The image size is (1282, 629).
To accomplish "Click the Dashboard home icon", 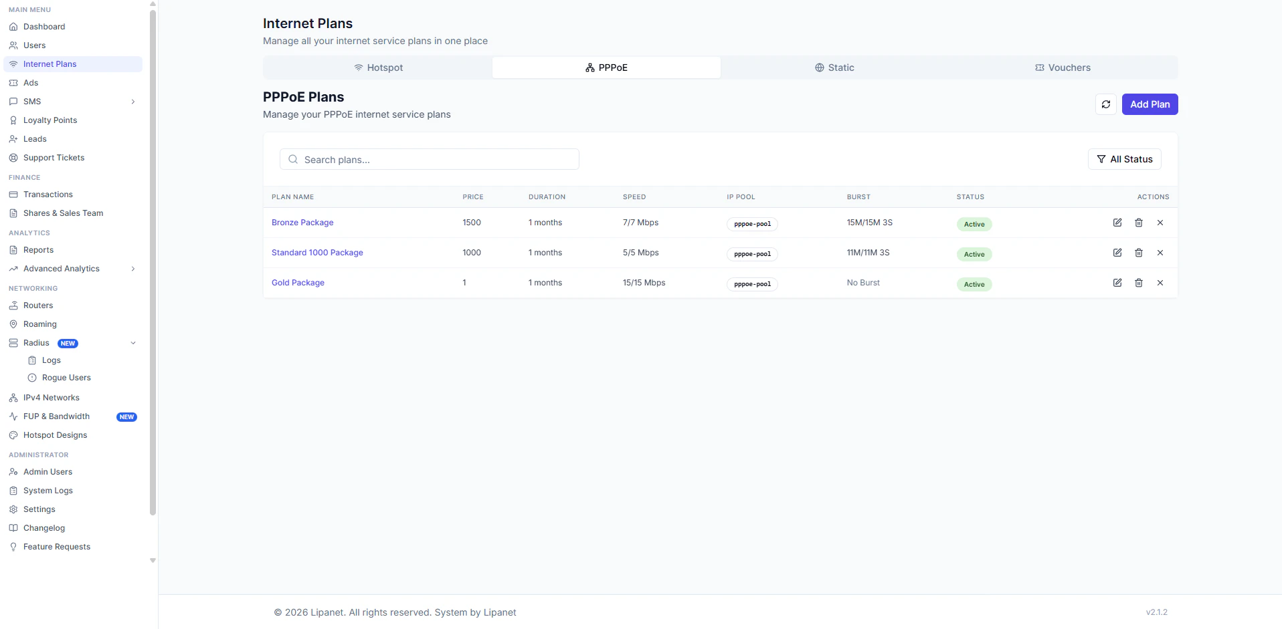I will pyautogui.click(x=13, y=27).
